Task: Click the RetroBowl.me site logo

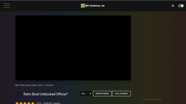Action: pyautogui.click(x=93, y=6)
